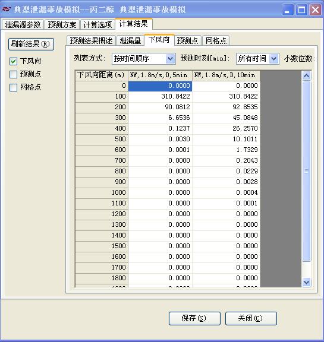Viewport: 324px width, 342px height.
Task: Enable the 网格点 checkbox
Action: [13, 87]
